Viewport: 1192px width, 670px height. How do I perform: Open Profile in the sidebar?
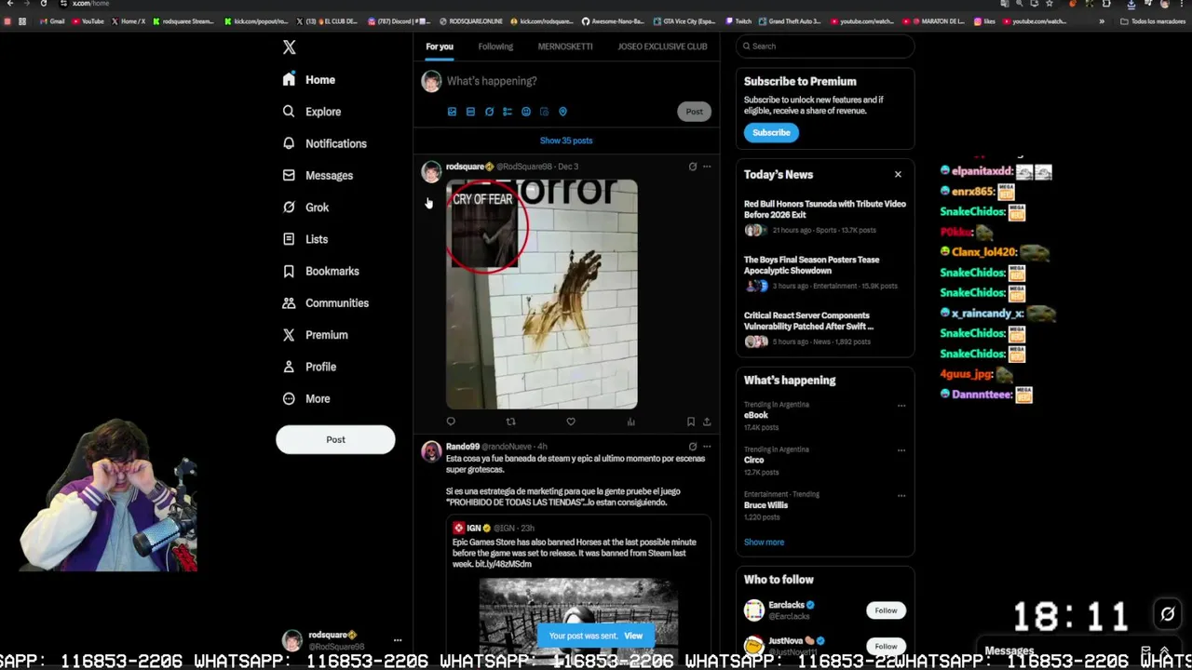[x=309, y=367]
